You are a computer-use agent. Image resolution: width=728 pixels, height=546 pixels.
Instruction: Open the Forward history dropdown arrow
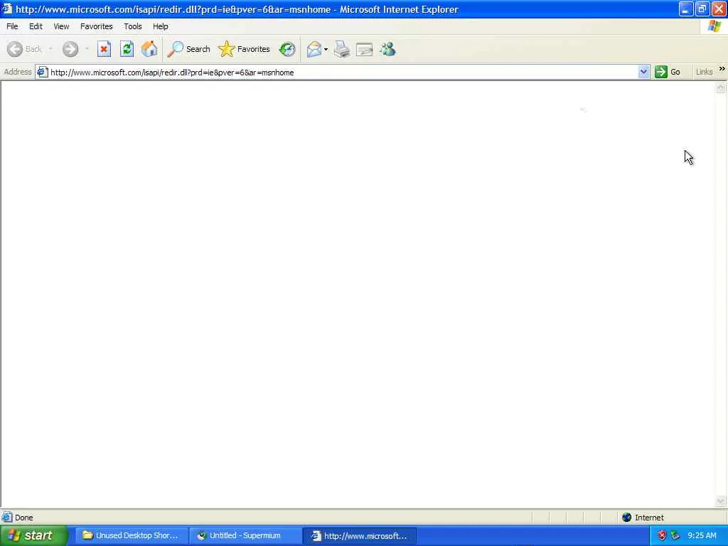pos(87,49)
